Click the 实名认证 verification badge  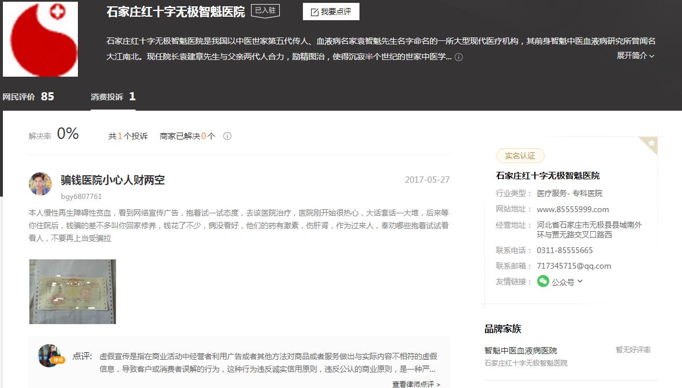(x=520, y=156)
